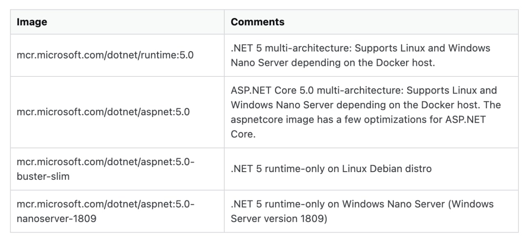Click the lone "Core." line in comments

pos(243,134)
